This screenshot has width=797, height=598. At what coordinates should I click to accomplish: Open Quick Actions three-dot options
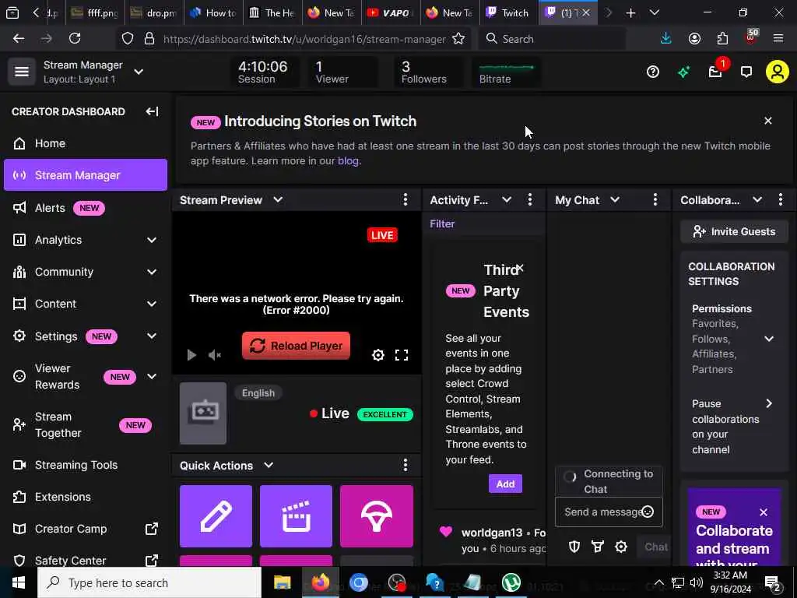pyautogui.click(x=405, y=465)
